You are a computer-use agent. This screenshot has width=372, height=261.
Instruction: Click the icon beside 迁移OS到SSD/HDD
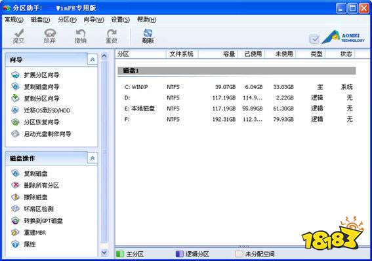[16, 111]
